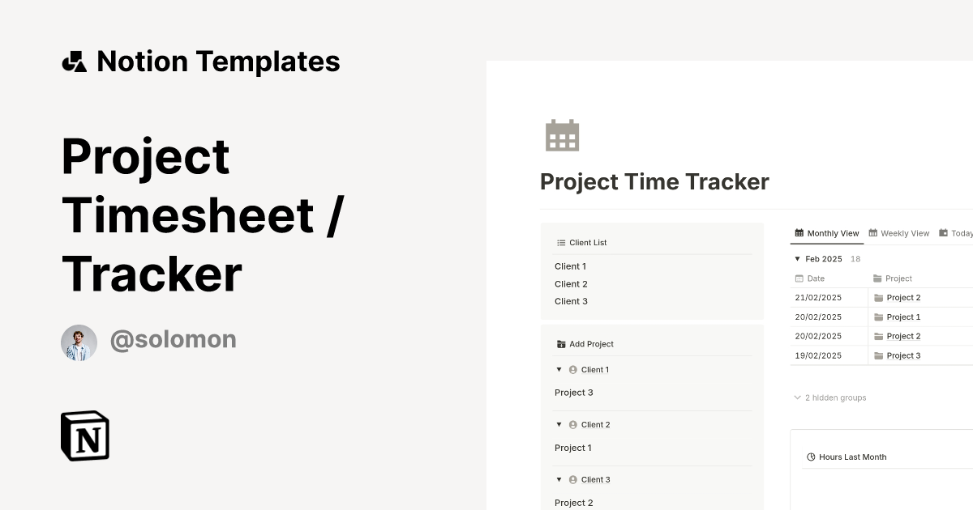This screenshot has width=973, height=510.
Task: Open Project 2 dated 21/02/2025
Action: pos(905,297)
